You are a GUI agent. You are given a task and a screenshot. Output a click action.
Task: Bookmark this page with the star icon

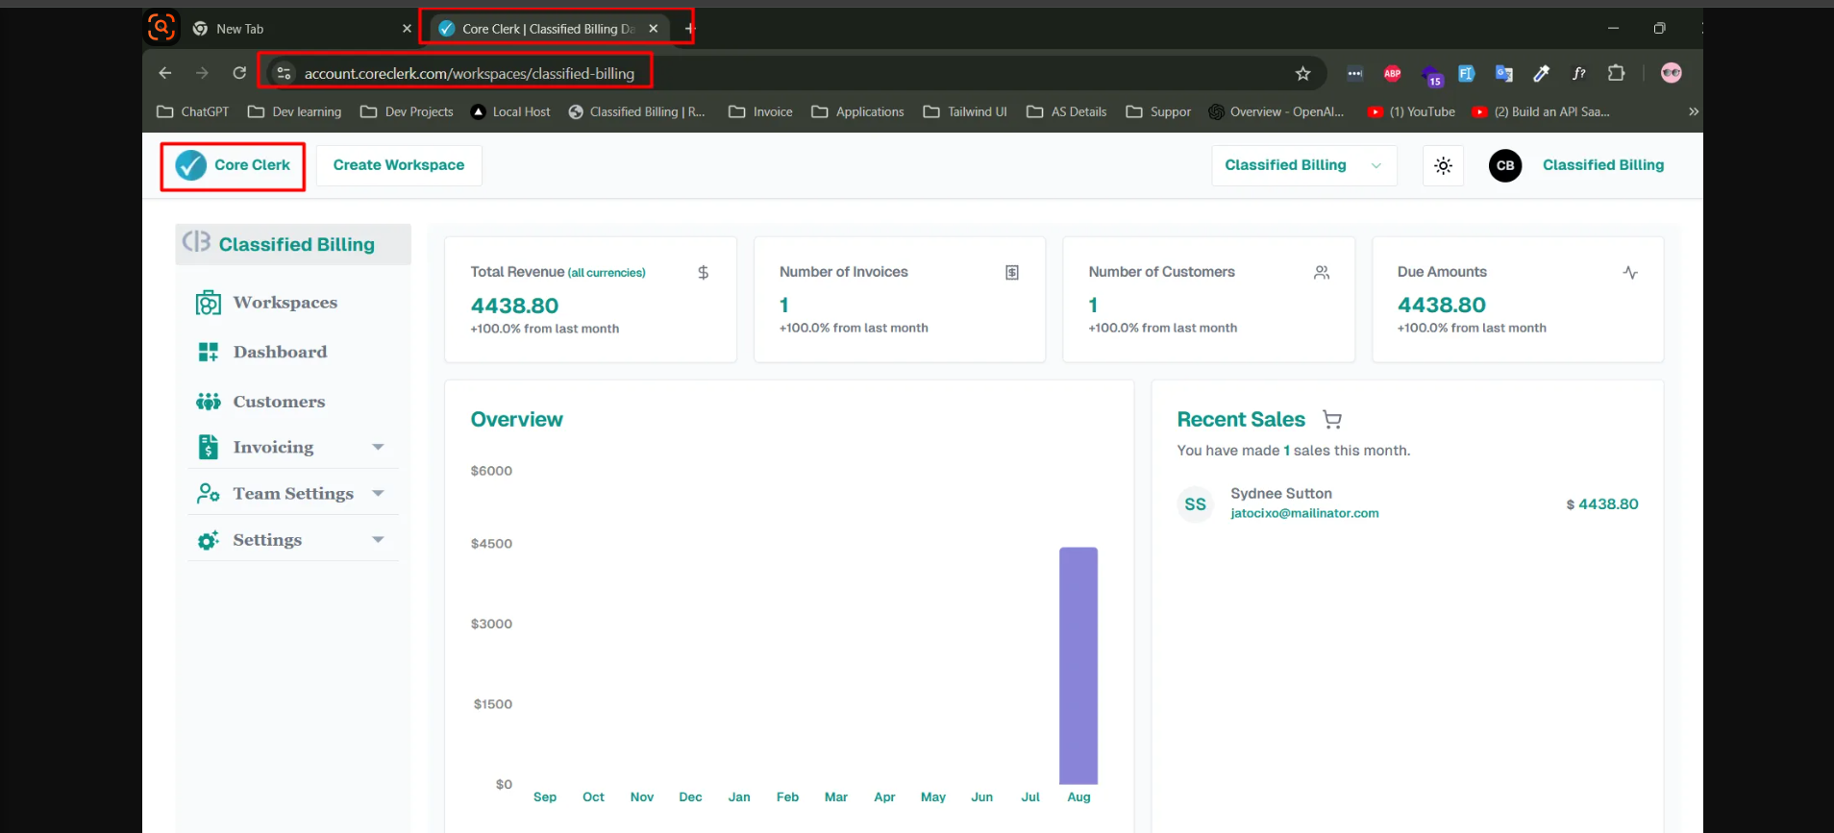pyautogui.click(x=1302, y=74)
